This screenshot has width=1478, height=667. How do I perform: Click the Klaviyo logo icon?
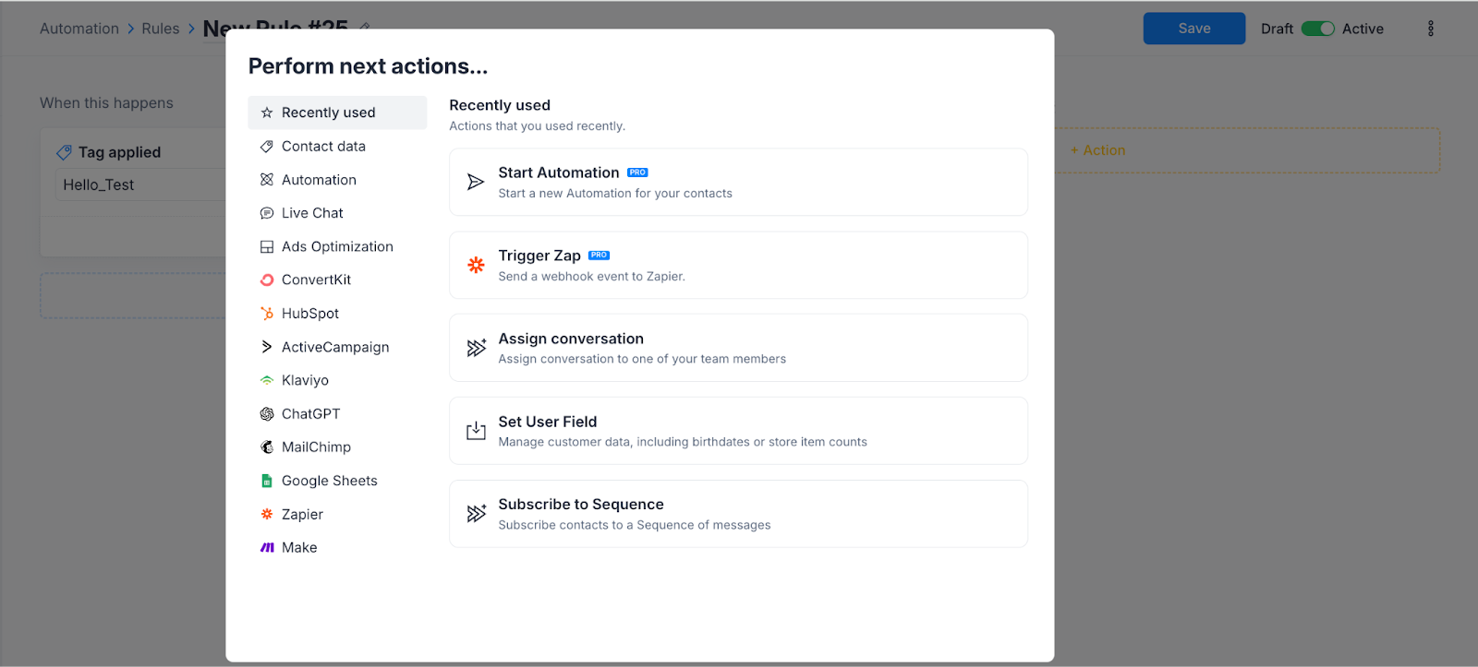click(x=267, y=380)
